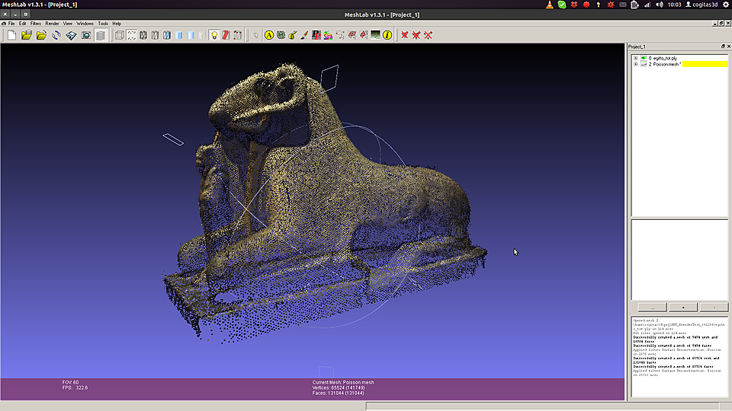Expand the egitto_tot.ply tree node
Image resolution: width=732 pixels, height=411 pixels.
pos(635,59)
